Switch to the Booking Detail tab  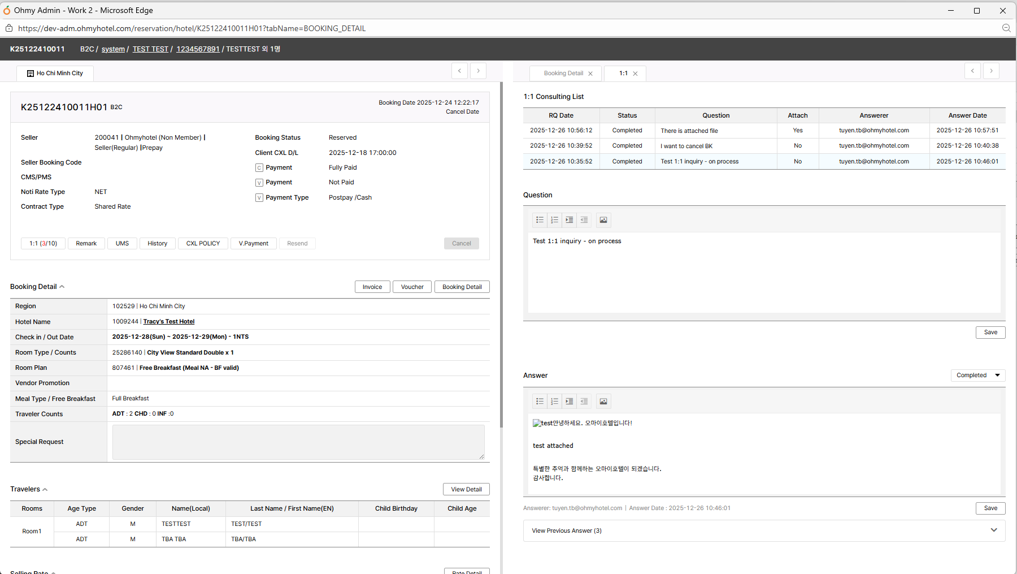coord(563,74)
